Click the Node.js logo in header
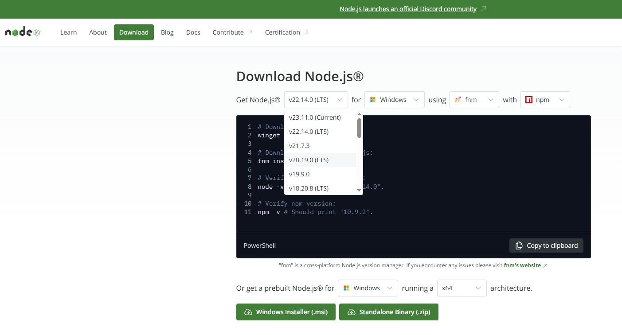Image resolution: width=622 pixels, height=335 pixels. 23,32
